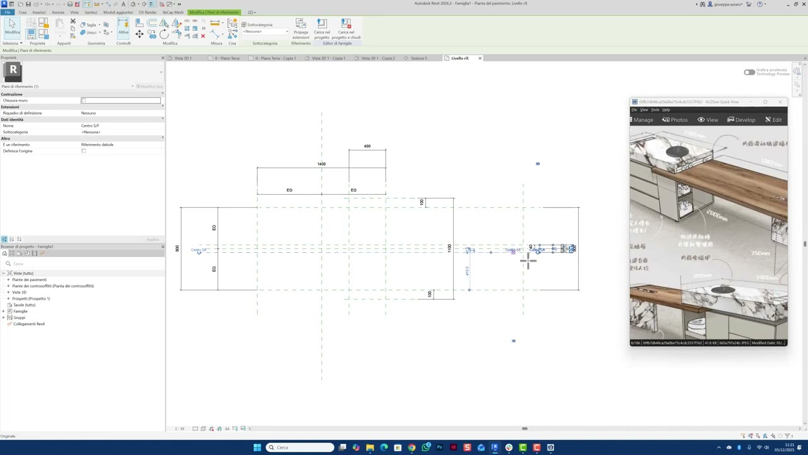Viewport: 808px width, 455px height.
Task: Click the Delete red X icon
Action: coord(203,36)
